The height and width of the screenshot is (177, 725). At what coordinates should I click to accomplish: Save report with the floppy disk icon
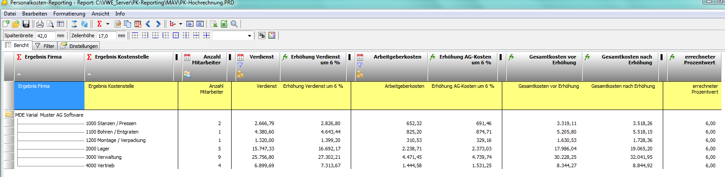(26, 24)
